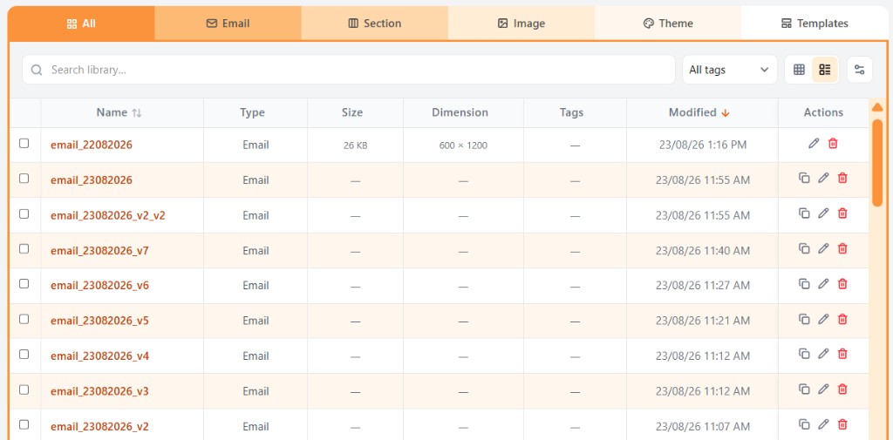Switch to grid view icon

point(799,70)
